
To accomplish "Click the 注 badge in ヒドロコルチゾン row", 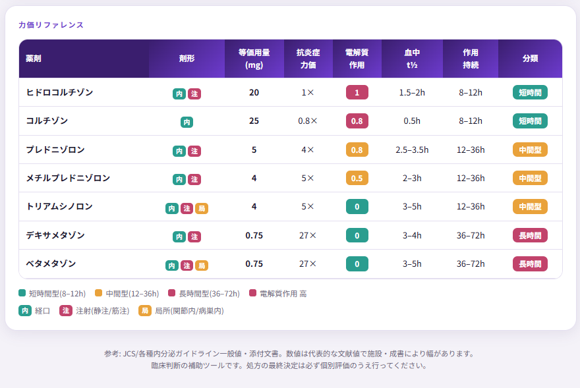I will pos(194,94).
